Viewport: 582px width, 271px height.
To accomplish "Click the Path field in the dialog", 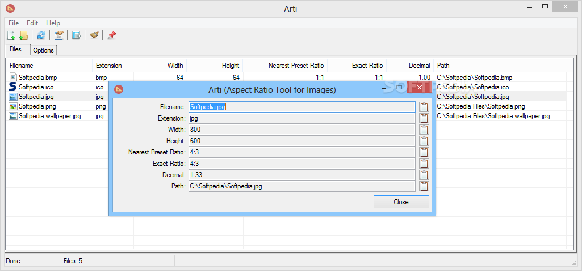I will 302,186.
